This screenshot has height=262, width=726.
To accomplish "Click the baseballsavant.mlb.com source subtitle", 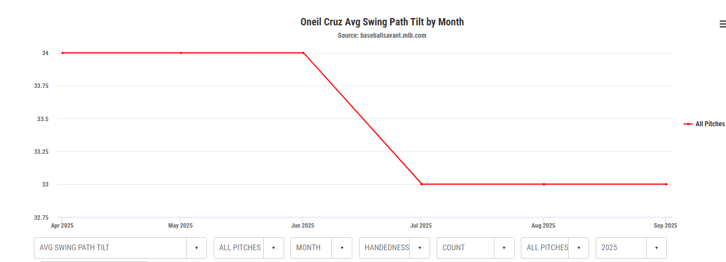I will click(x=382, y=35).
